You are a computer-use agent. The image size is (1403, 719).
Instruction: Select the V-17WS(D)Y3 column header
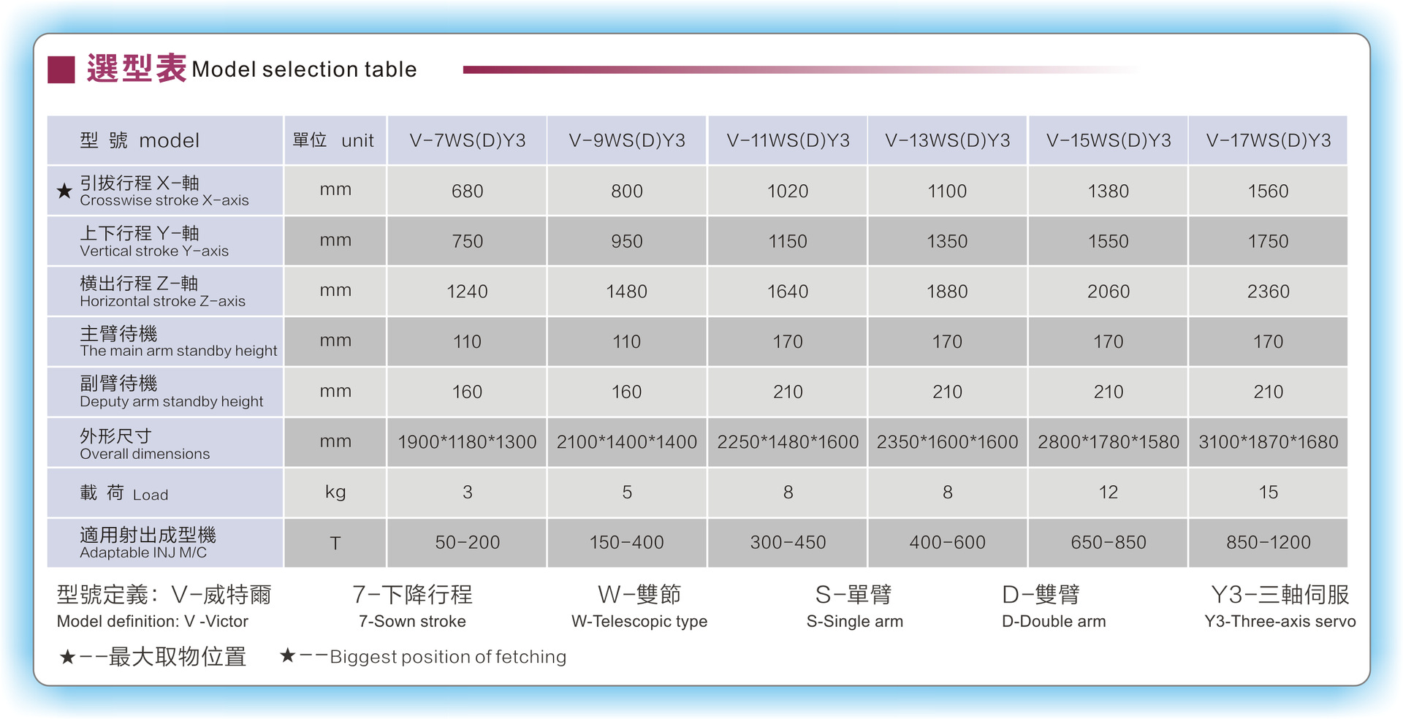pyautogui.click(x=1269, y=140)
